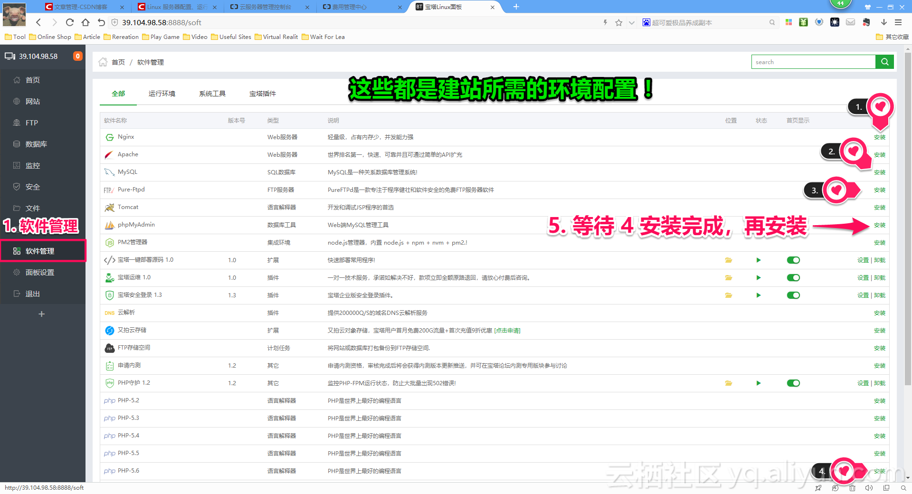
Task: Select the 宝塔插件 tab
Action: point(263,94)
